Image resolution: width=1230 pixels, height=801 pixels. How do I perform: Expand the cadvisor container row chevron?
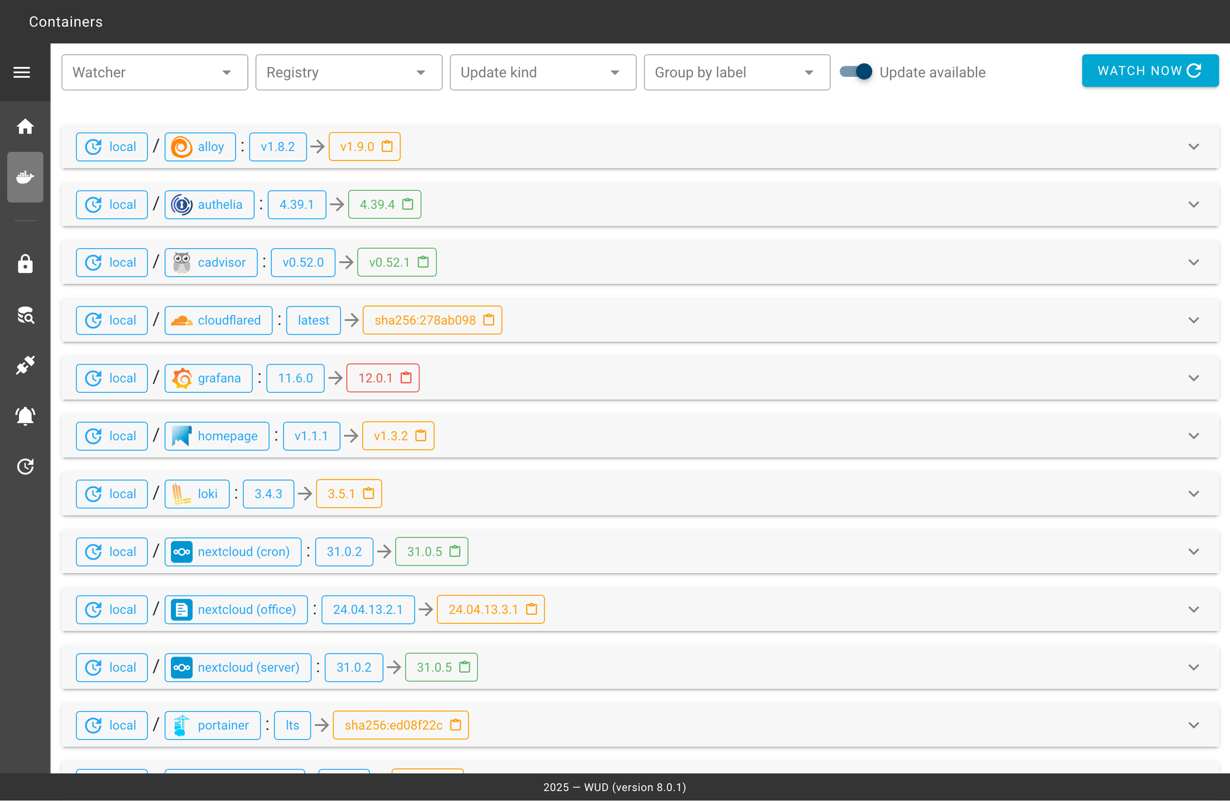(1194, 262)
